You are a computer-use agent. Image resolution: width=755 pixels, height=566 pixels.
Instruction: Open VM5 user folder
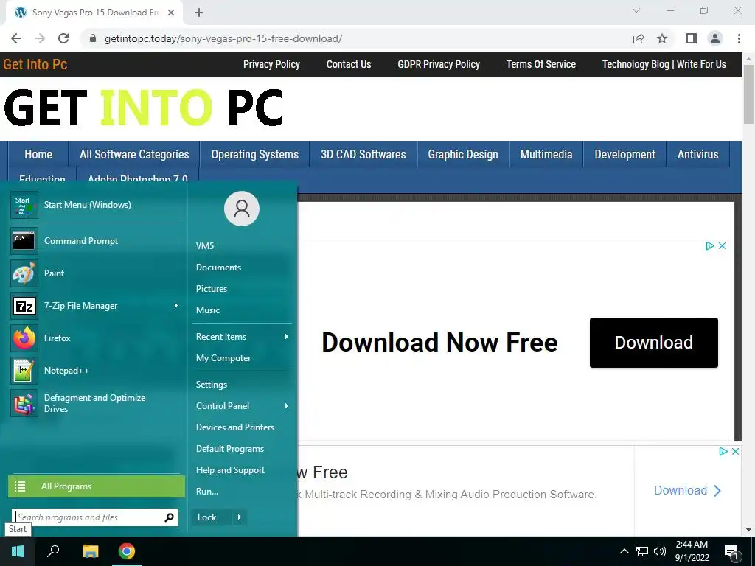tap(205, 246)
